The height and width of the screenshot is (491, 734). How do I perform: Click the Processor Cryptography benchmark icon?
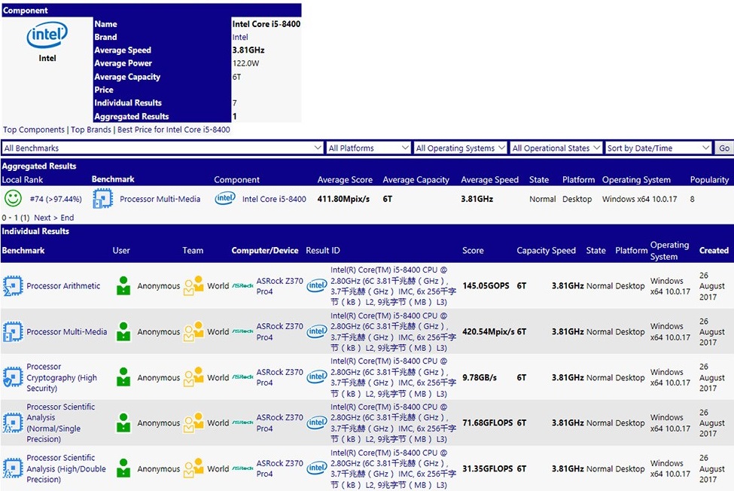point(13,377)
